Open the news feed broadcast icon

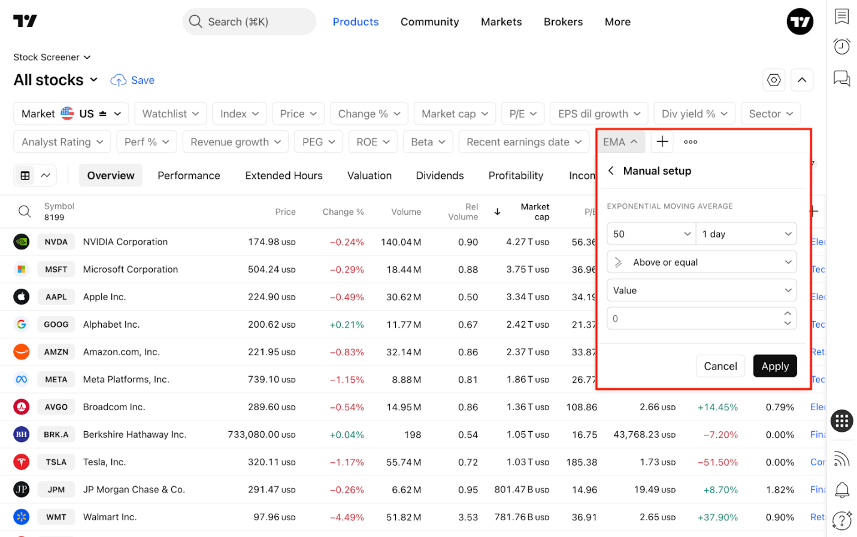(841, 459)
